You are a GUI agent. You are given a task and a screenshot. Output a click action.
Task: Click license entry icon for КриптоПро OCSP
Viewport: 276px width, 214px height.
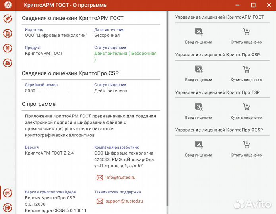click(x=199, y=144)
